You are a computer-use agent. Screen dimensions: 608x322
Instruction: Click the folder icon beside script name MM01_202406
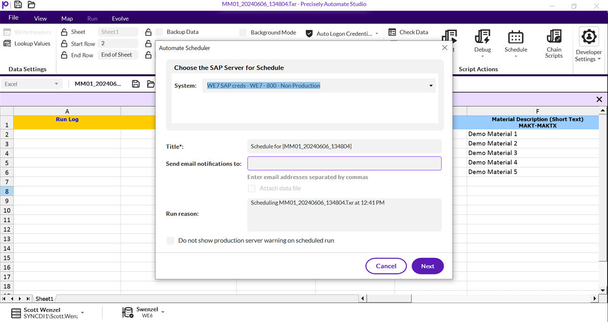(151, 84)
